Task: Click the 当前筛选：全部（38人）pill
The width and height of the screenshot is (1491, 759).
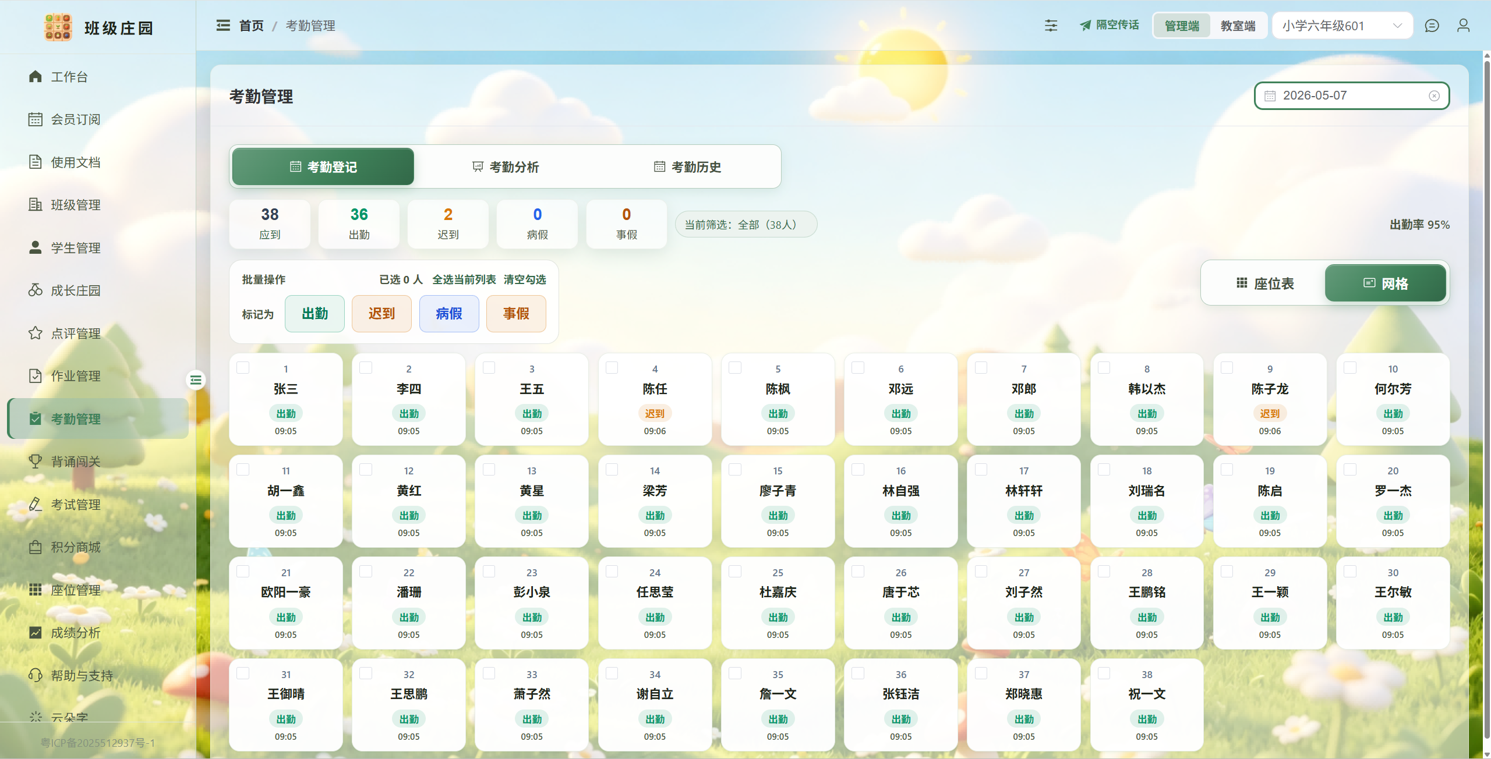Action: 746,224
